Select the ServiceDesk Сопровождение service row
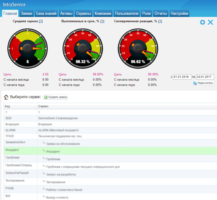This screenshot has height=200, width=217. coord(110,118)
